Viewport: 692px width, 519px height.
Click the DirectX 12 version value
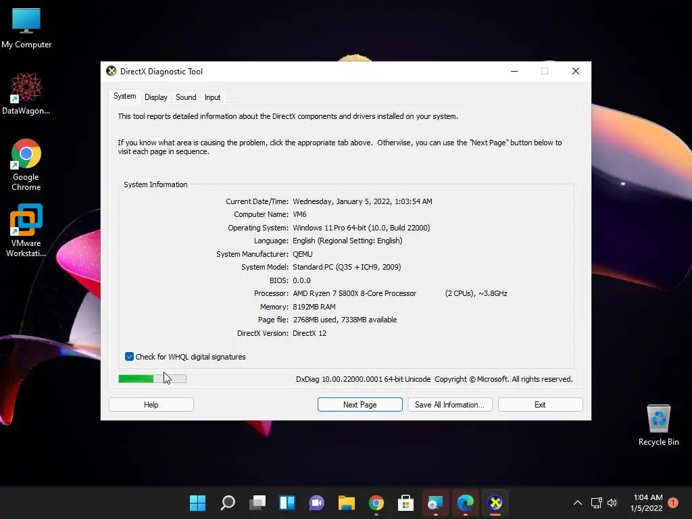coord(310,333)
